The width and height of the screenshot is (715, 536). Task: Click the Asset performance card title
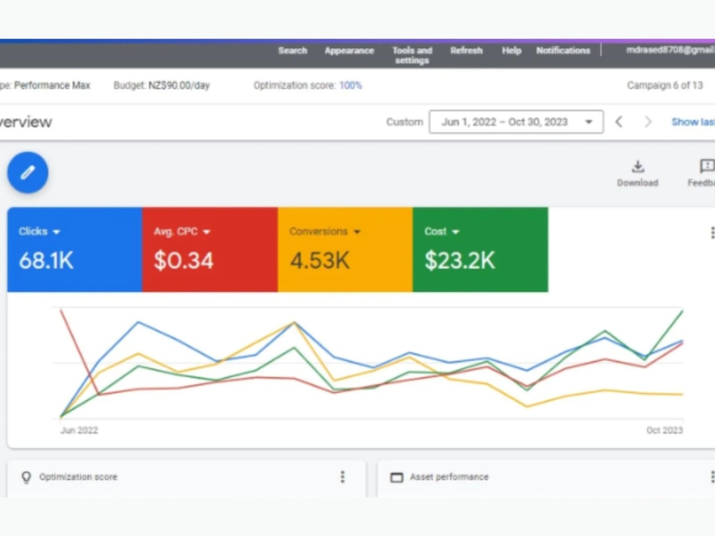pos(449,477)
